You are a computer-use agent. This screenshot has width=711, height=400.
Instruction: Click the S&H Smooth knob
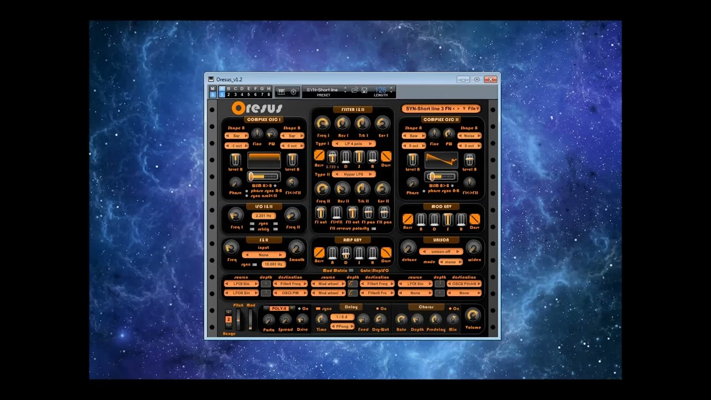pyautogui.click(x=296, y=248)
